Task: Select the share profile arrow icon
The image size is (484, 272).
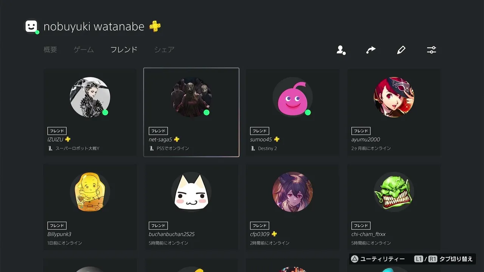Action: pos(371,50)
